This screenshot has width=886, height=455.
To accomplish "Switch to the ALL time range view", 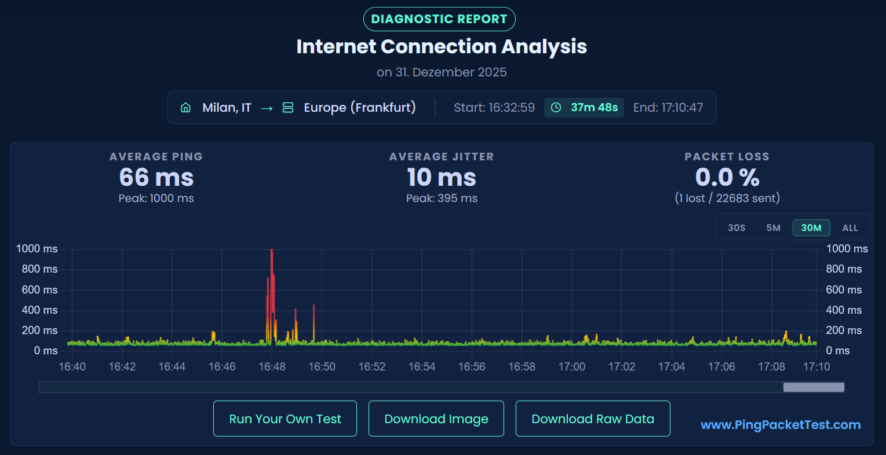I will [849, 227].
